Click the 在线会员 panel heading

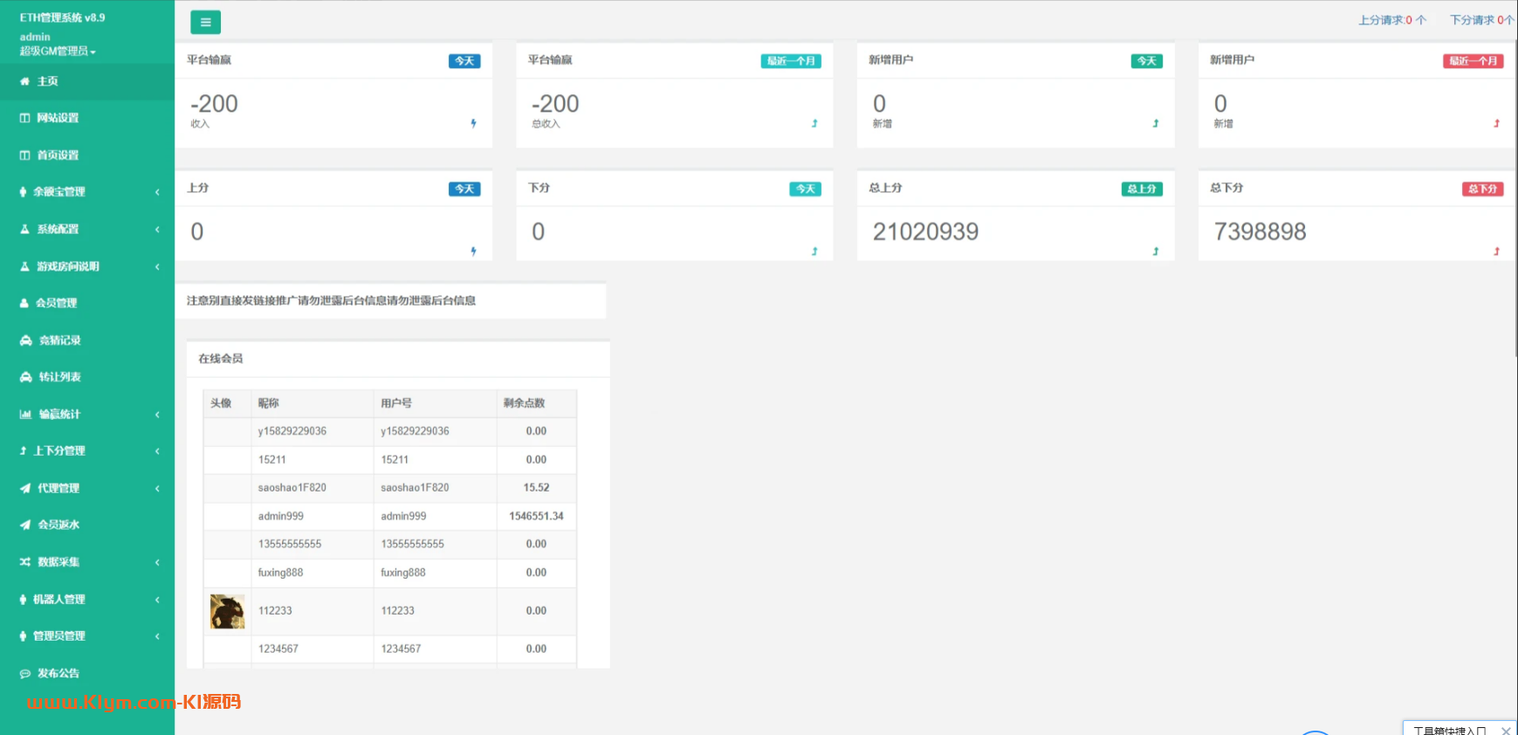click(x=221, y=359)
